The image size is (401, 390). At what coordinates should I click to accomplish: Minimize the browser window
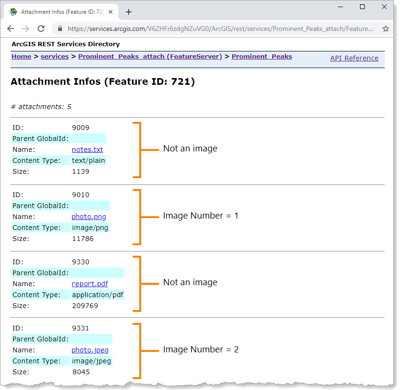[x=340, y=7]
